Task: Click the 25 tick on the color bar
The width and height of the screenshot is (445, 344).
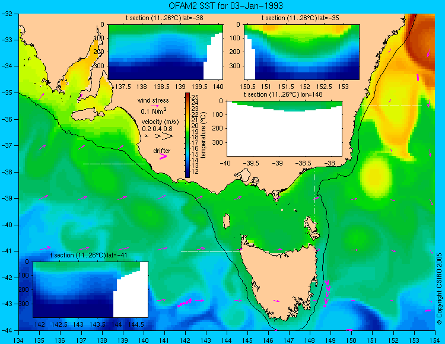Action: 195,97
